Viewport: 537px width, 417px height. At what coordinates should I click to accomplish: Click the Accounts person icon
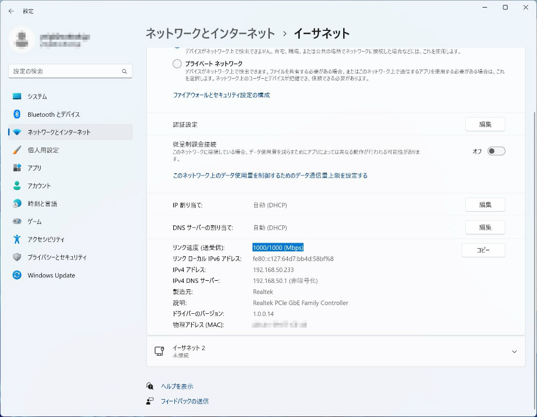point(17,186)
